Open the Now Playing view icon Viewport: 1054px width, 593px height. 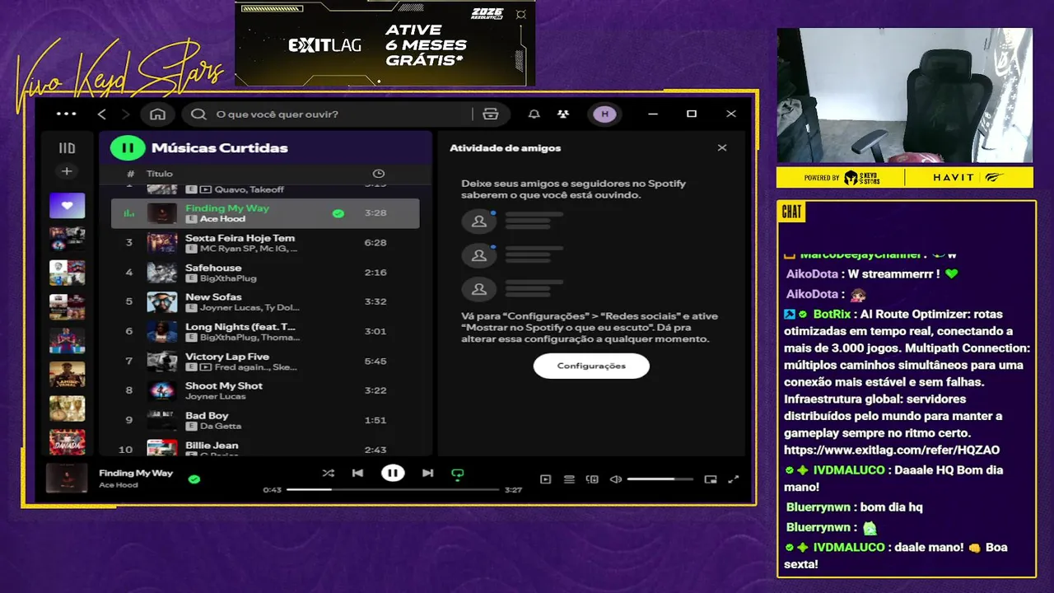(x=545, y=479)
